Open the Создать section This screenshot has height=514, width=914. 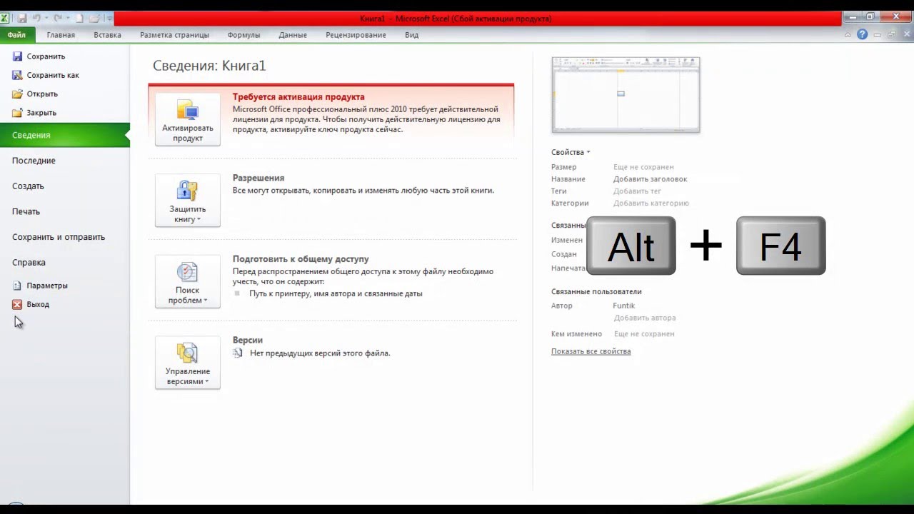point(28,186)
